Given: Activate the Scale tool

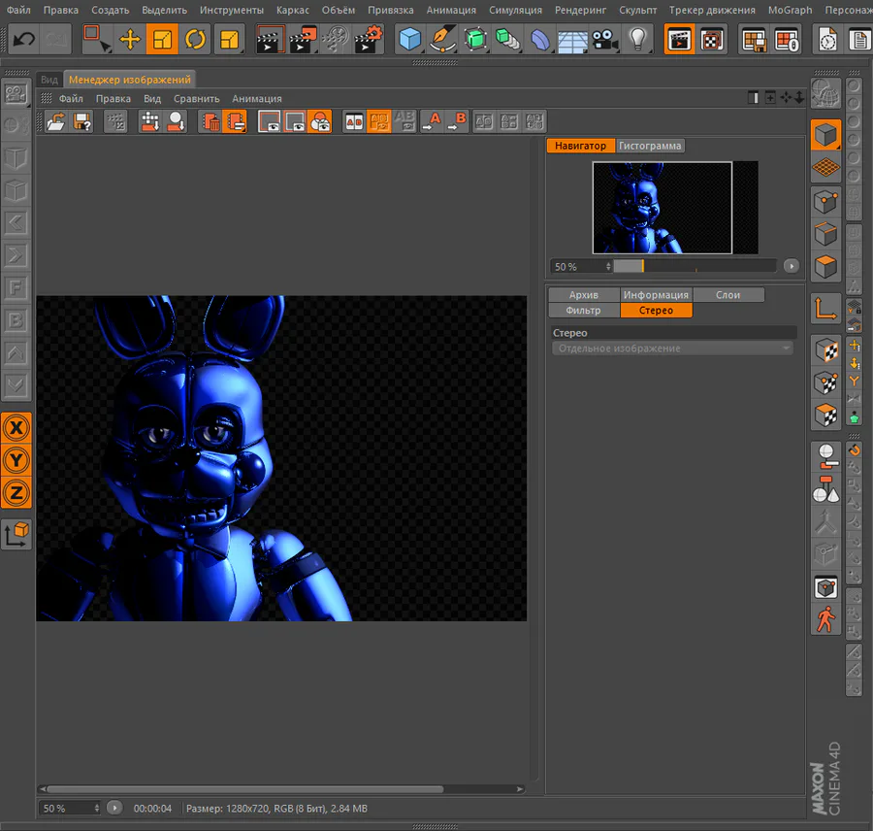Looking at the screenshot, I should (162, 40).
